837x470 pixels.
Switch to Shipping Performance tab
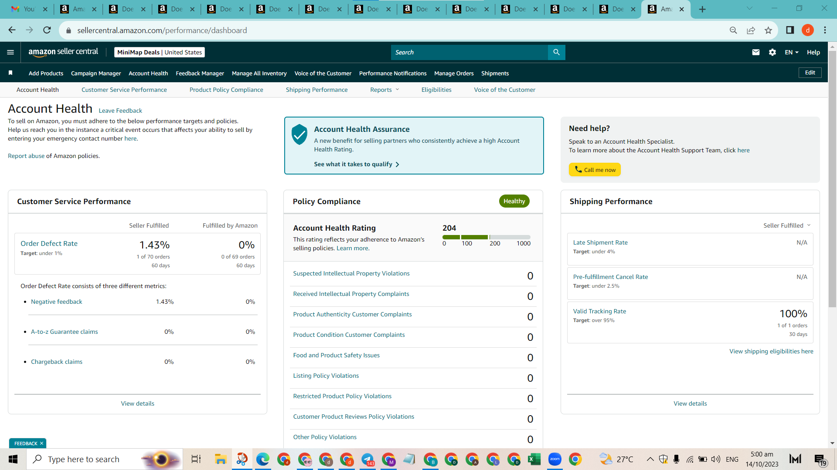[317, 90]
